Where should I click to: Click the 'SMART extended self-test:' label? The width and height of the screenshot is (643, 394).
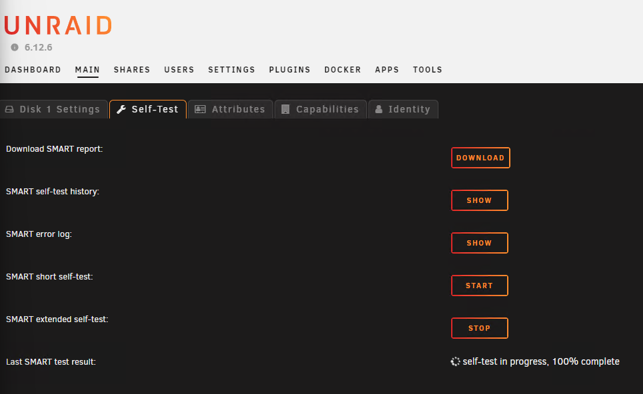coord(57,319)
